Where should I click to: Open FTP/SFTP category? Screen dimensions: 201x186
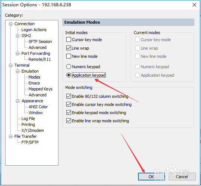point(30,142)
